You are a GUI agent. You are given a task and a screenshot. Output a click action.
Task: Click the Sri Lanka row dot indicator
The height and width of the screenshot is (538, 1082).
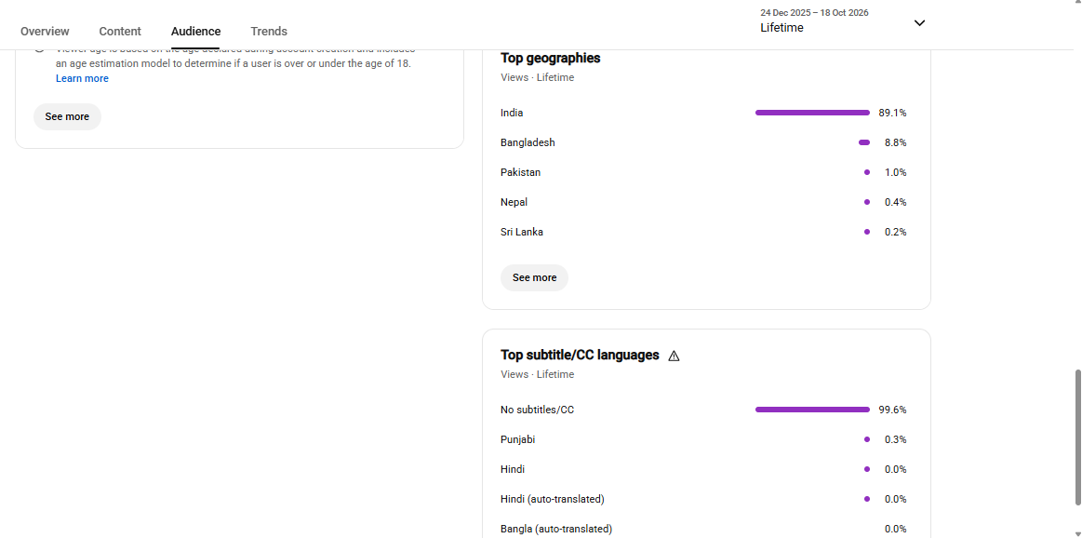(x=867, y=232)
